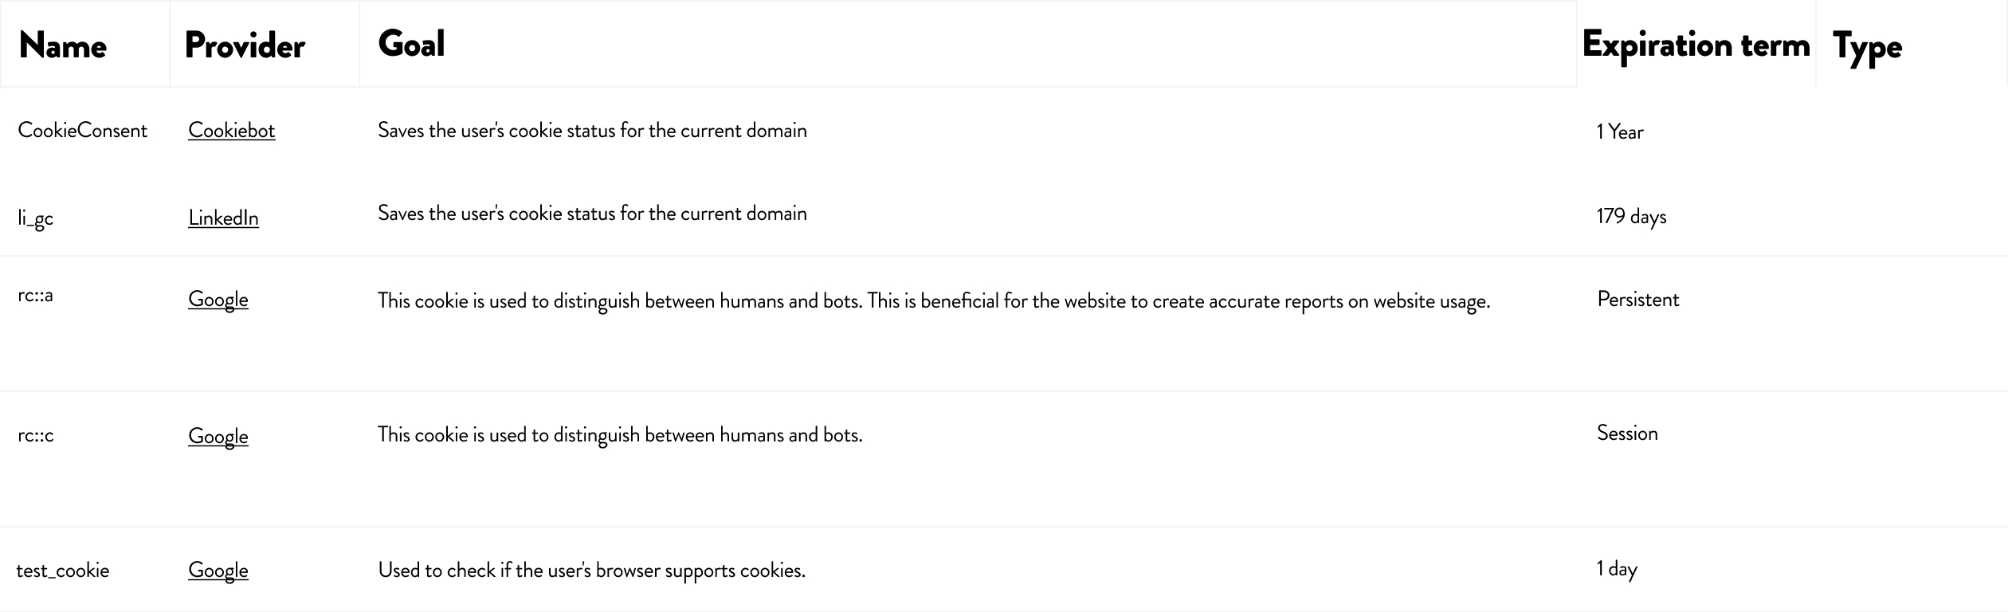The width and height of the screenshot is (2008, 612).
Task: Select the rc::c cookie name
Action: pos(36,436)
